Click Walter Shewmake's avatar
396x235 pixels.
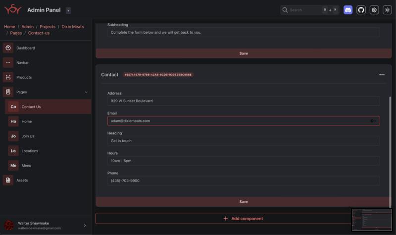9,225
